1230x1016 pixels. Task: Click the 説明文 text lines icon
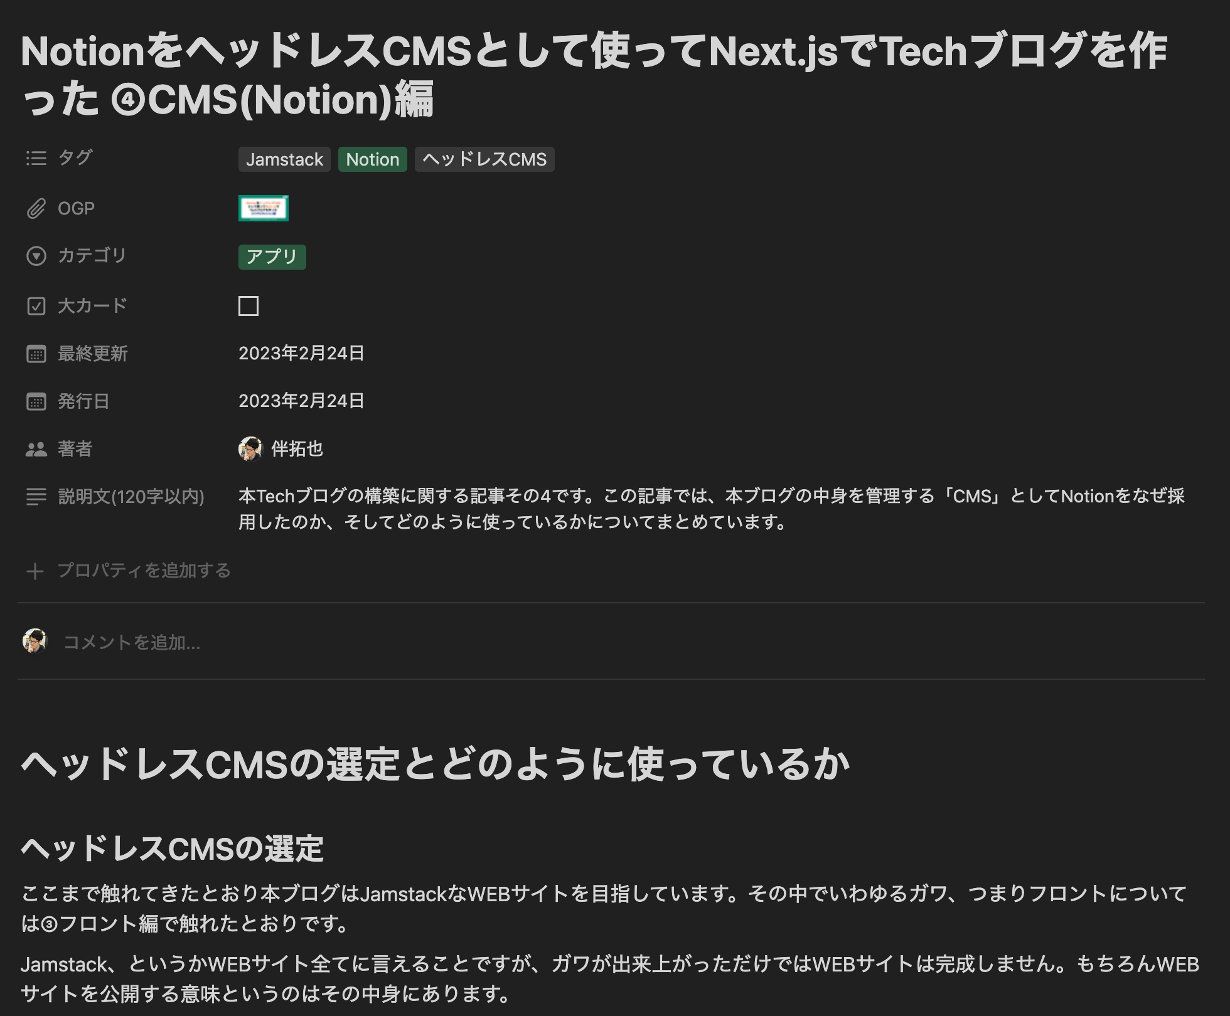(x=36, y=497)
